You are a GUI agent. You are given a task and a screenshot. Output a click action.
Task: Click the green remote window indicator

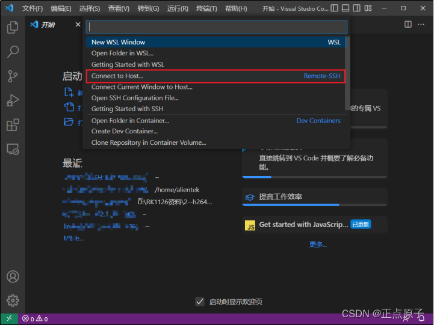click(x=9, y=318)
